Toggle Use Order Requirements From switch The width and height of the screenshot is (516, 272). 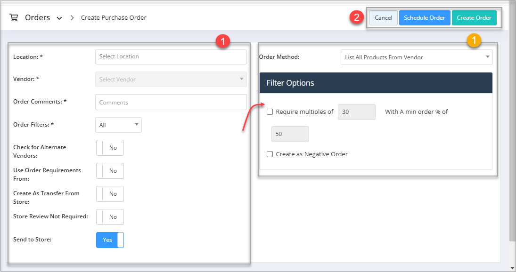point(110,171)
